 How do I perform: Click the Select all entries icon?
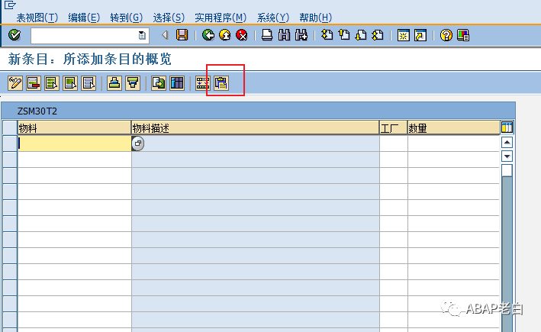pos(52,83)
